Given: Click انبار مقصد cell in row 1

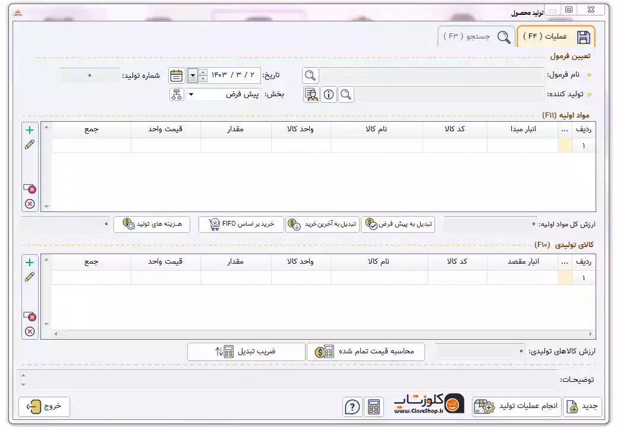Looking at the screenshot, I should (x=522, y=278).
